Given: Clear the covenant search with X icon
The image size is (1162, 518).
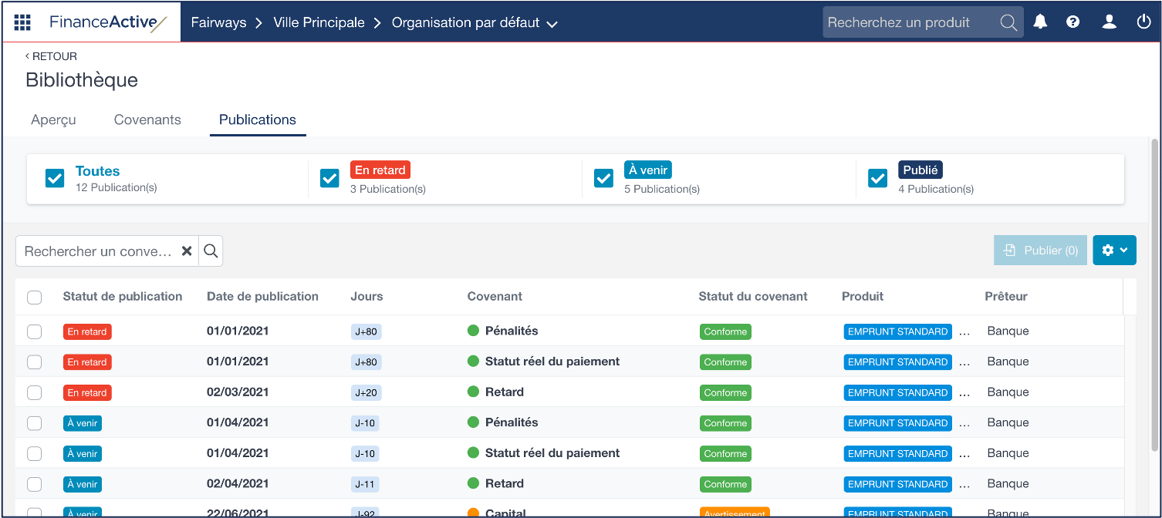Looking at the screenshot, I should (x=187, y=251).
